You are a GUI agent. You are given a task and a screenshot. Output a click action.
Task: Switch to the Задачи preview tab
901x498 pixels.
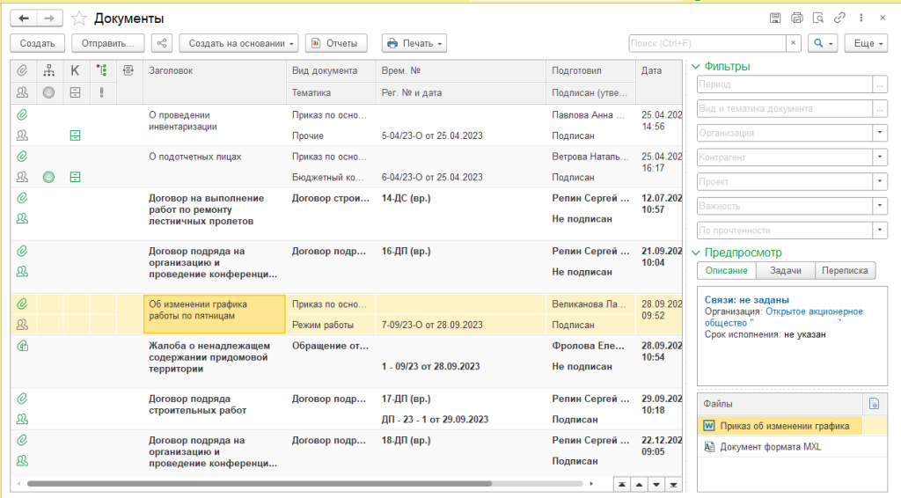(785, 271)
